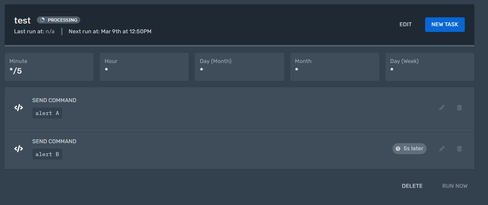
Task: Click SEND COMMAND label above alert B
Action: click(54, 141)
